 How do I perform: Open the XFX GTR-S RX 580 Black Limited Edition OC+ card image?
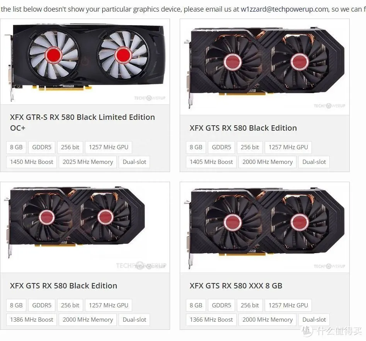(85, 62)
